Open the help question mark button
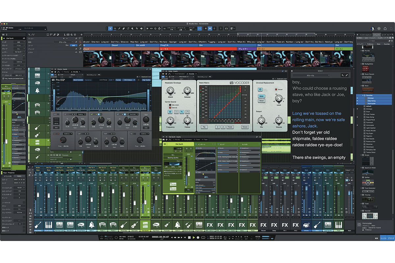The image size is (395, 263). 221,29
